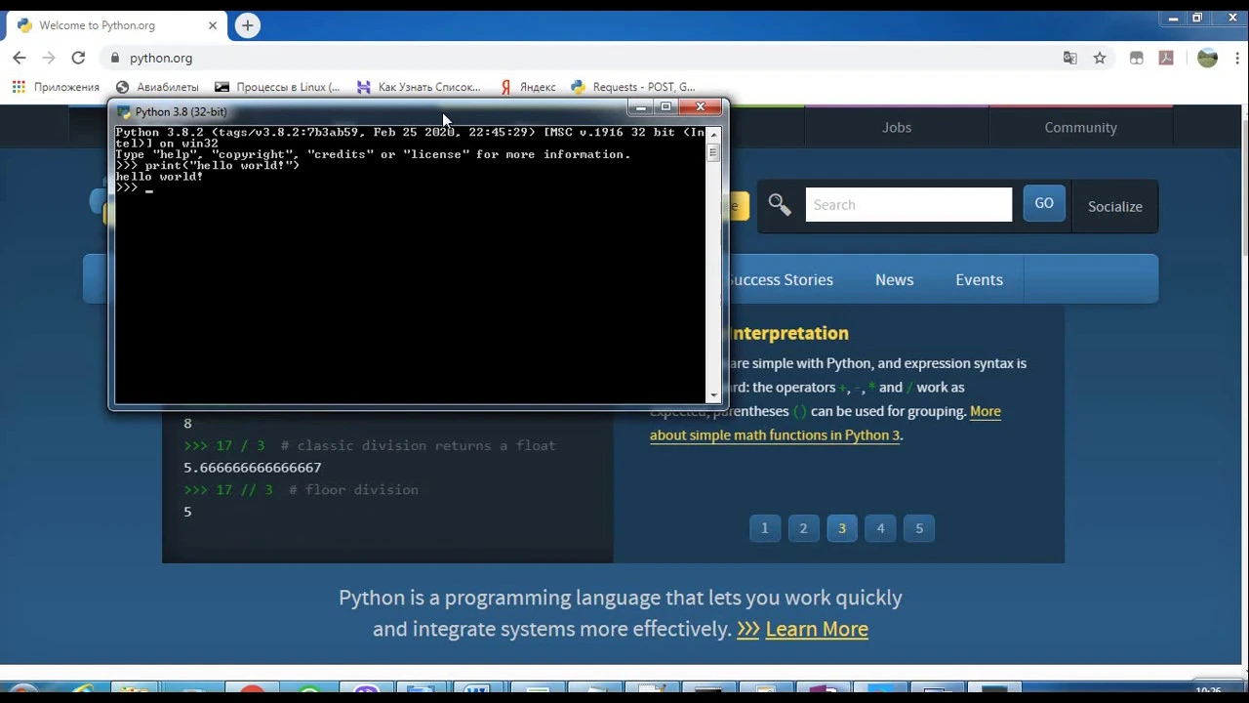Click the magnifier search icon
This screenshot has height=703, width=1249.
[779, 204]
